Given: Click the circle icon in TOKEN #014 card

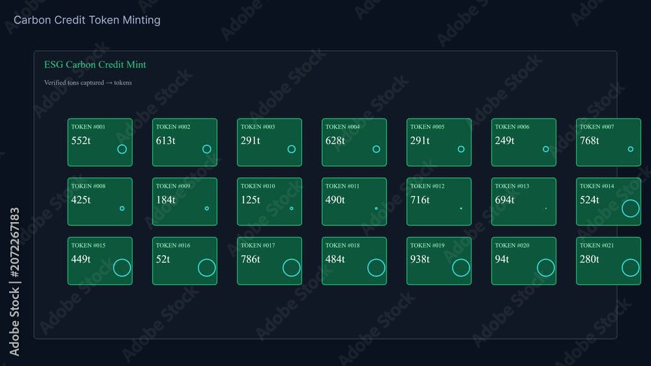Looking at the screenshot, I should pyautogui.click(x=630, y=208).
